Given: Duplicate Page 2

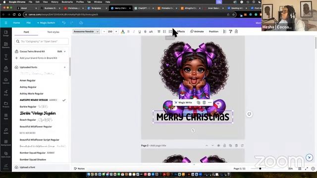Looking at the screenshot, I should pyautogui.click(x=230, y=145).
